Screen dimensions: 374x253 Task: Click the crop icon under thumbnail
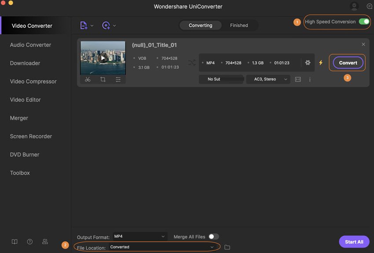[x=103, y=79]
